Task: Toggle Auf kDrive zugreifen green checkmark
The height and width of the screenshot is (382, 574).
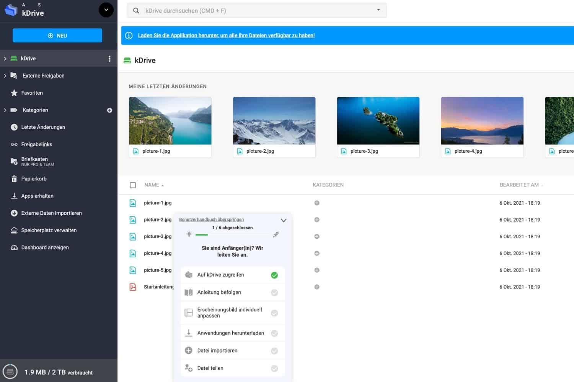Action: (x=274, y=275)
